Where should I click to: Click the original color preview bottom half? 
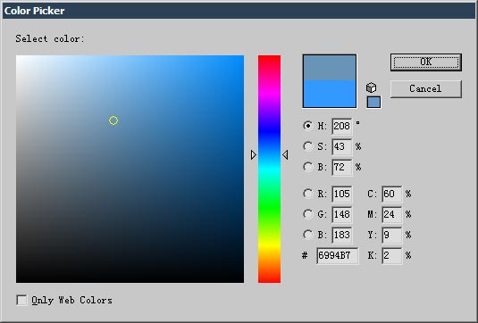(330, 94)
